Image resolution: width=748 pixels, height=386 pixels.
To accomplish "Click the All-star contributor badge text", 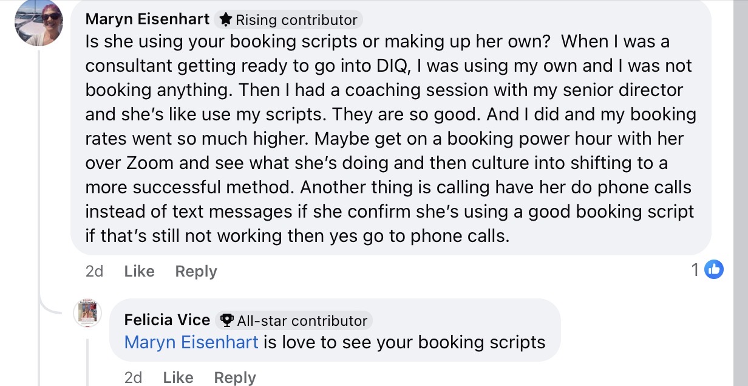I will pyautogui.click(x=302, y=320).
